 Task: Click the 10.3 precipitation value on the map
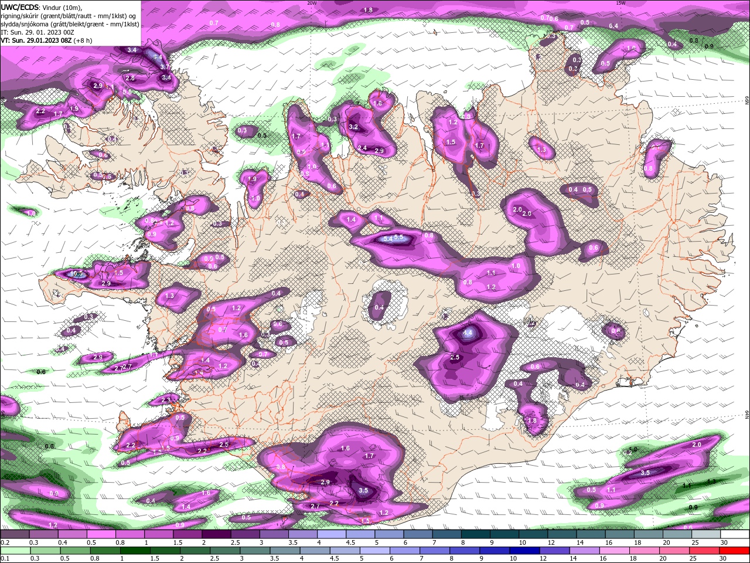[77, 274]
